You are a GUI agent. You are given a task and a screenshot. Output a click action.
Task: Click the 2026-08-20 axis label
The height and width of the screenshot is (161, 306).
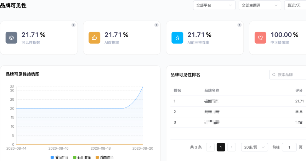pos(143,149)
